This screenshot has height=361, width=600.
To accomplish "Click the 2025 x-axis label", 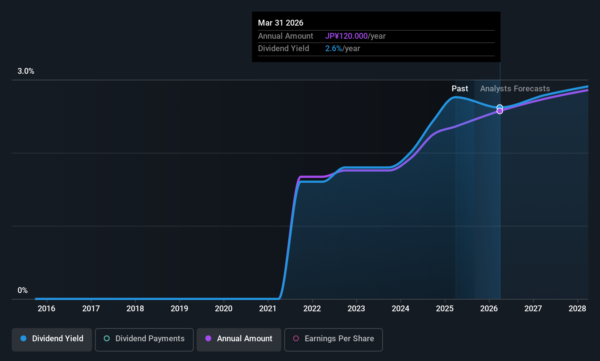I will (x=445, y=309).
